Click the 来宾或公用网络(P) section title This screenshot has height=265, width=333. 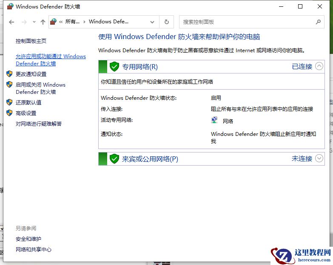pyautogui.click(x=150, y=159)
